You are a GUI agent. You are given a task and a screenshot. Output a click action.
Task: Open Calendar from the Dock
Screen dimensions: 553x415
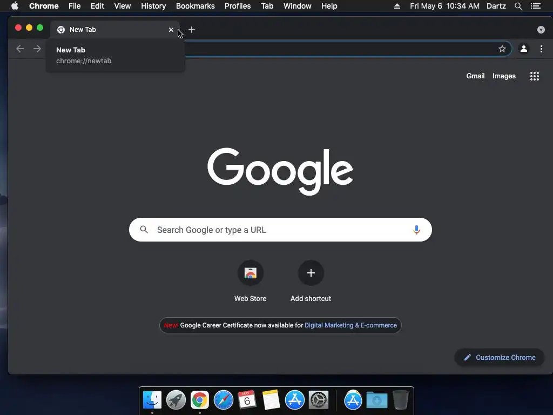(x=247, y=400)
